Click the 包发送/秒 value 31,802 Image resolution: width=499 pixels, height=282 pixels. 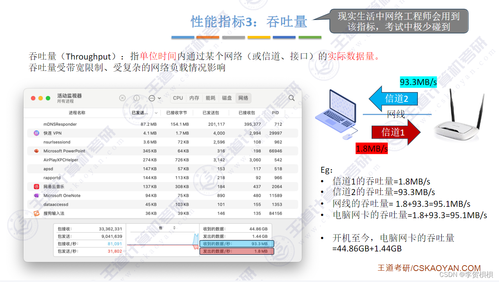click(x=114, y=251)
